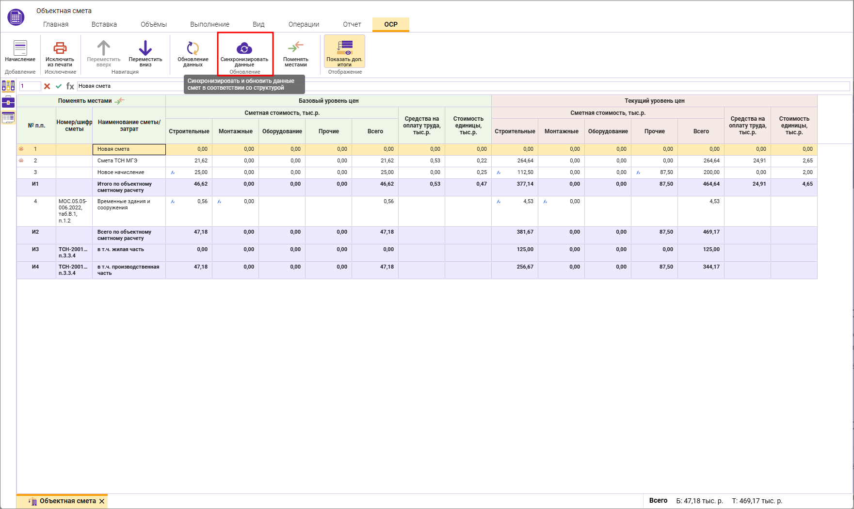This screenshot has width=854, height=509.
Task: Click Переместить вниз arrow icon
Action: (145, 48)
